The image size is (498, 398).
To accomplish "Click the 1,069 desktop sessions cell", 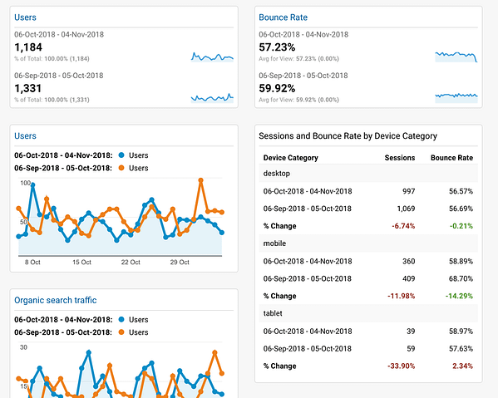I will 406,209.
